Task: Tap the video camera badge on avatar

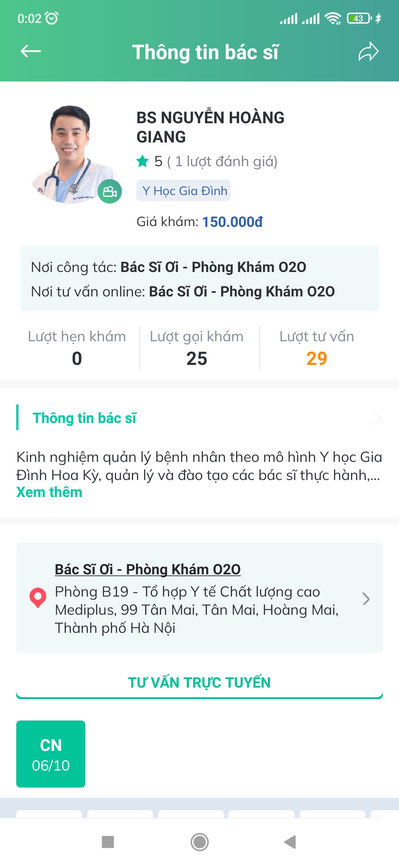Action: coord(110,191)
